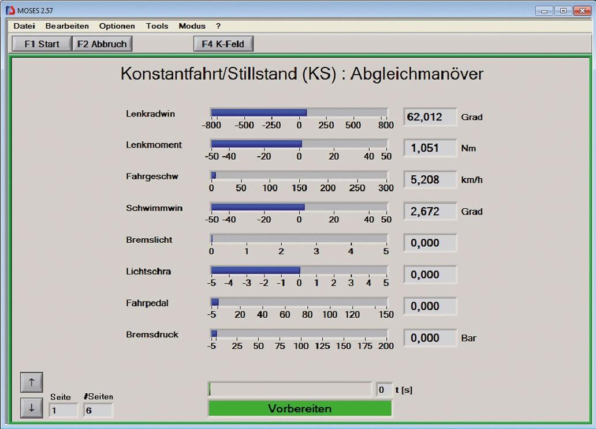Click the Konstantfahrt/Stillstand heading text

[x=302, y=74]
